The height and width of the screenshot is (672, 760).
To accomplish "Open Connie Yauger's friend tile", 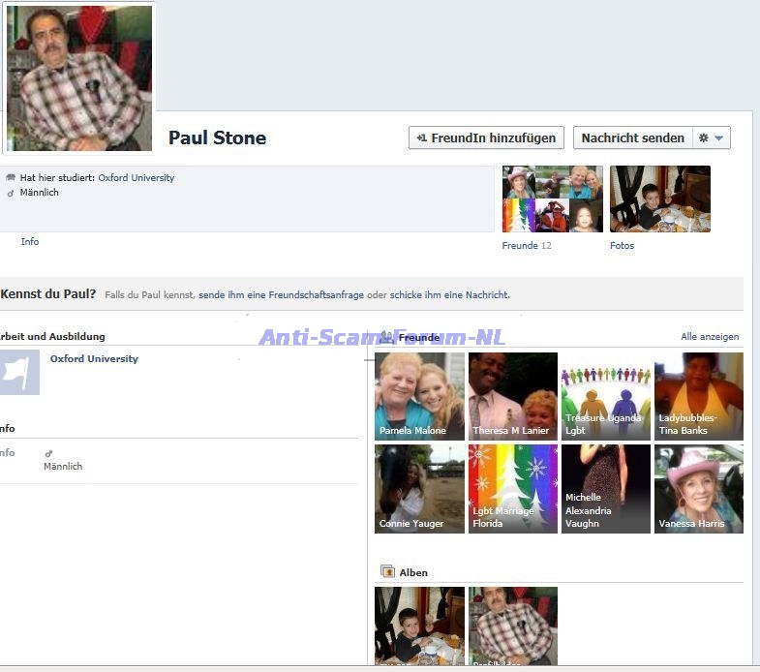I will coord(419,489).
